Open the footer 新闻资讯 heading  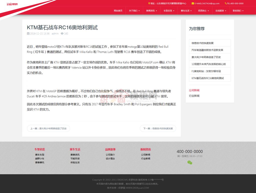[x=145, y=149]
